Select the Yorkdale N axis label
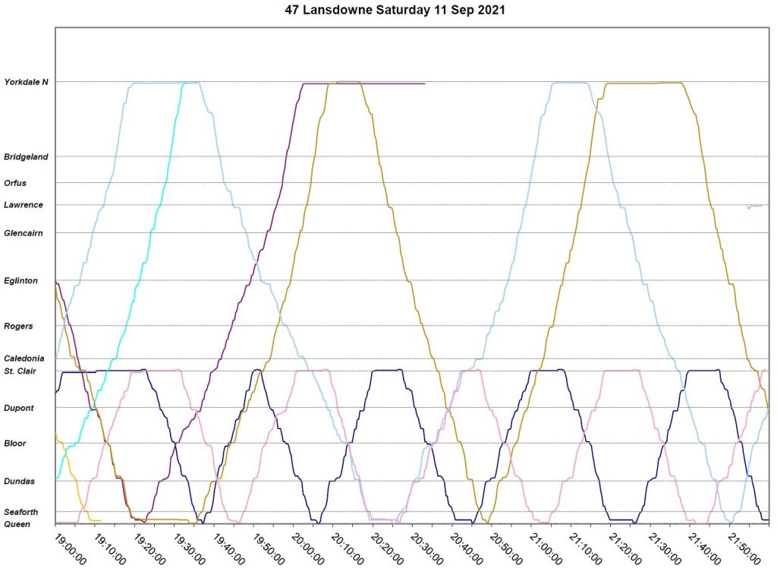 [27, 82]
